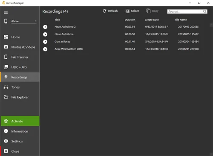Click the Select toolbar button
This screenshot has width=213, height=156.
pos(132,11)
